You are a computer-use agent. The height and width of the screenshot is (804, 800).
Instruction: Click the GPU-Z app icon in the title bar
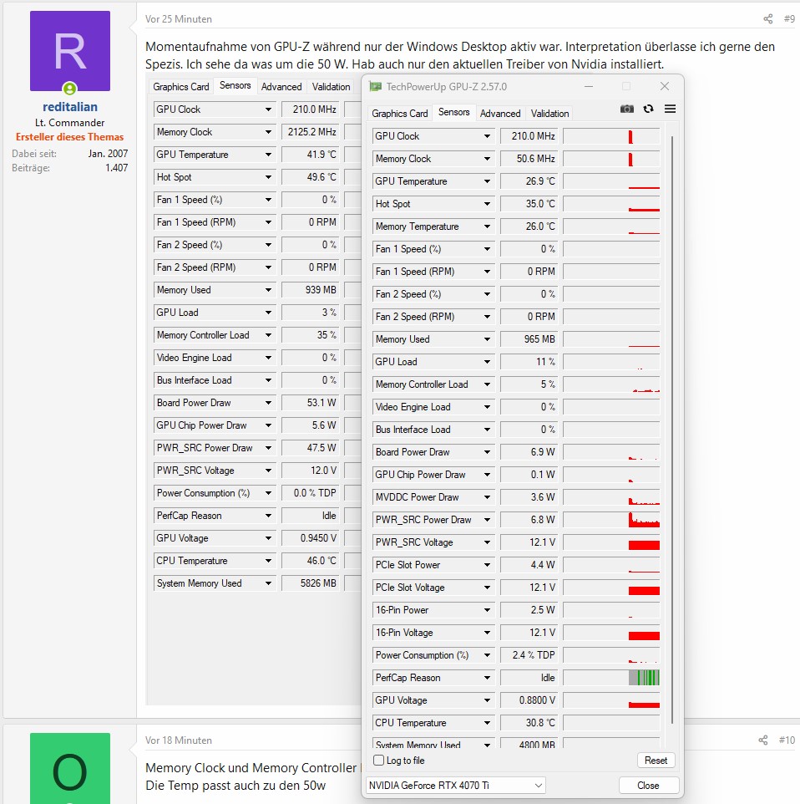tap(376, 87)
